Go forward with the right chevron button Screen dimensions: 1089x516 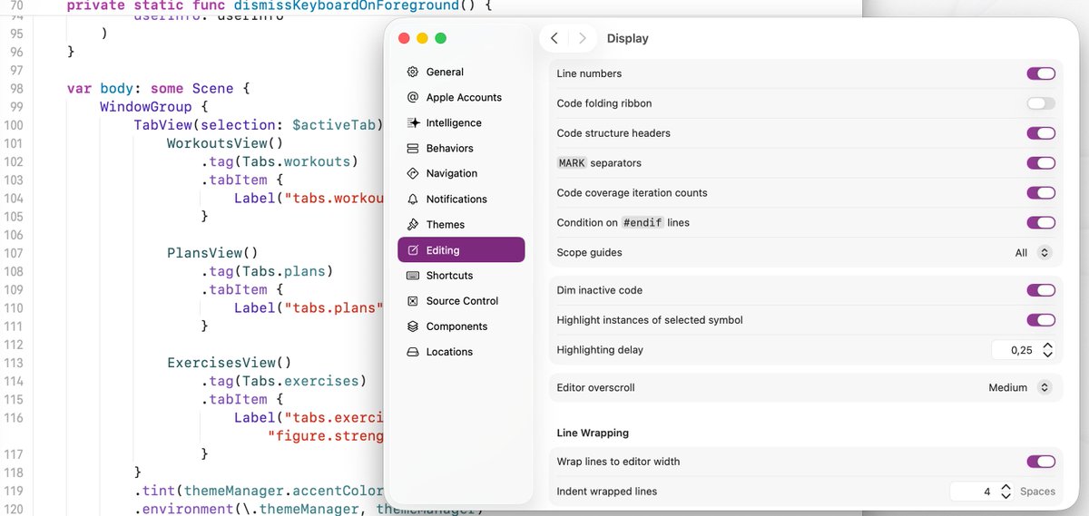point(583,38)
